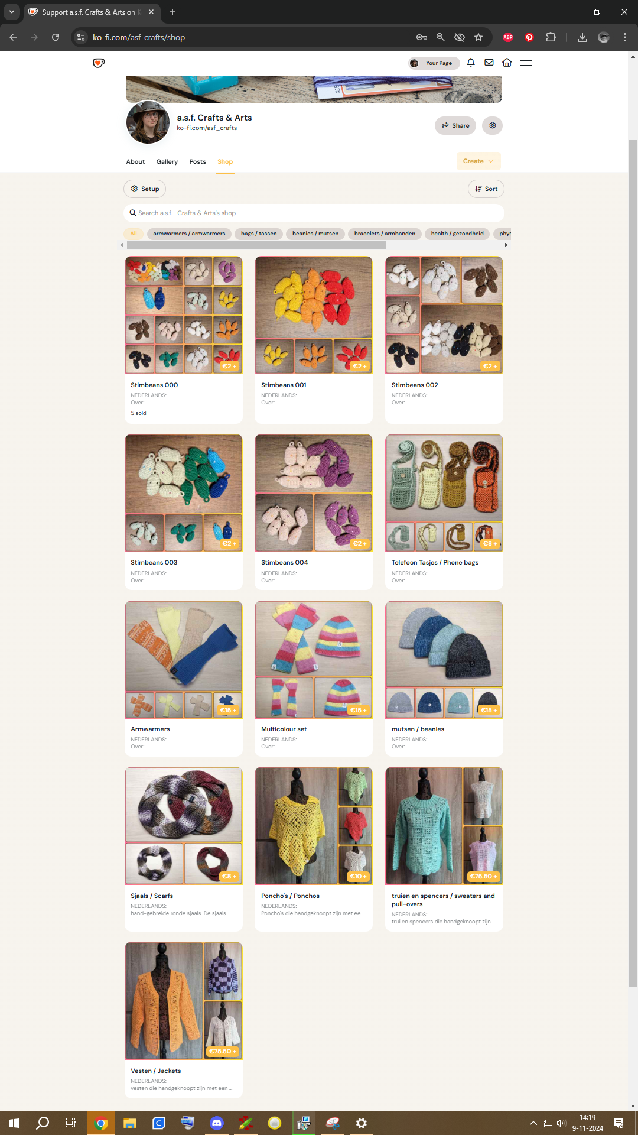
Task: Go to Ko-fi home icon
Action: pos(507,63)
